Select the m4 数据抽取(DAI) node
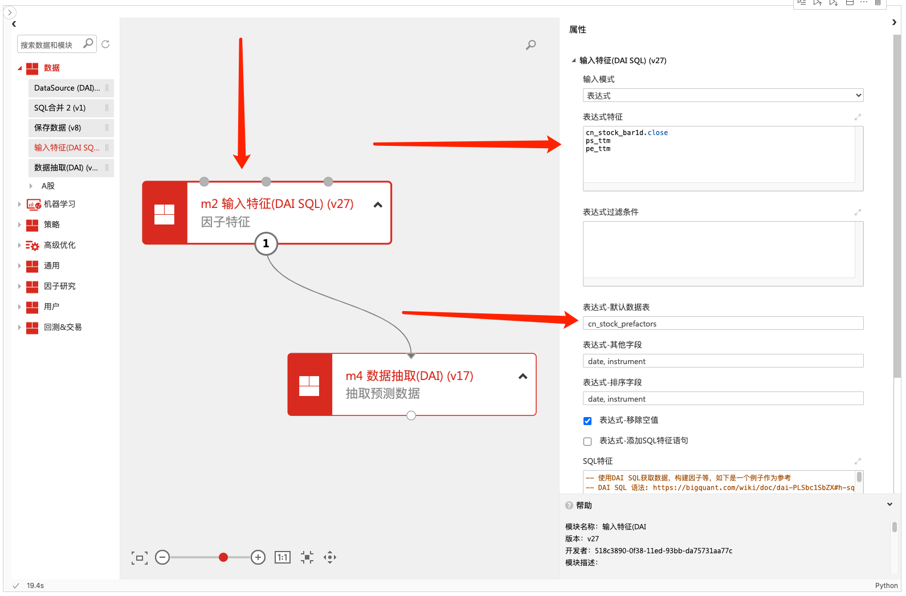 click(411, 384)
